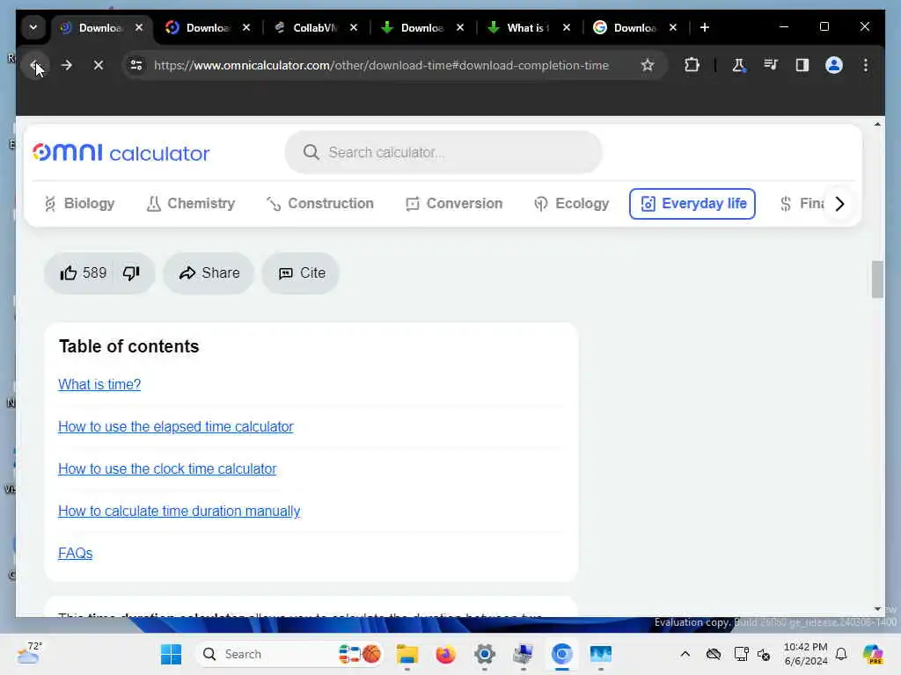Viewport: 901px width, 675px height.
Task: Click the Search calculator field
Action: tap(443, 152)
